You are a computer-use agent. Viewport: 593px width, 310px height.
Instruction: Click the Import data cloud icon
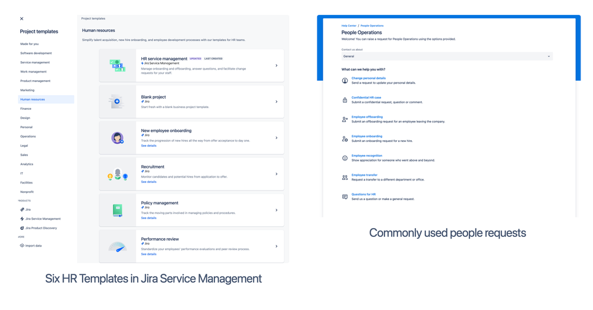pyautogui.click(x=22, y=246)
